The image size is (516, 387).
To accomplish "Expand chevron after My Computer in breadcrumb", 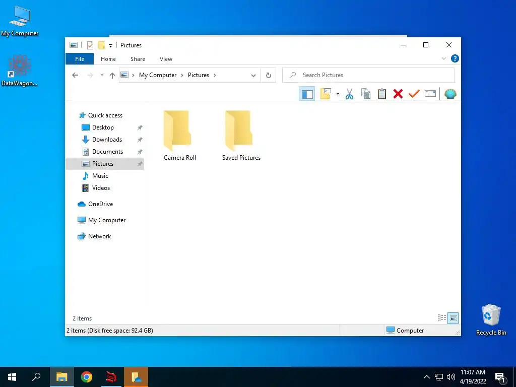I will (182, 75).
